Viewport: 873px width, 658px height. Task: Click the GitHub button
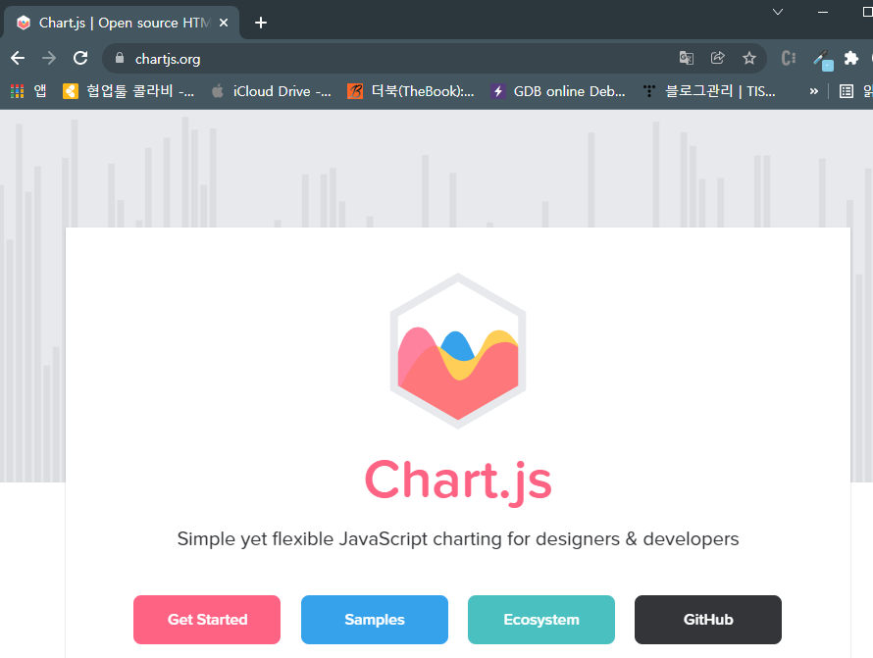(x=708, y=620)
